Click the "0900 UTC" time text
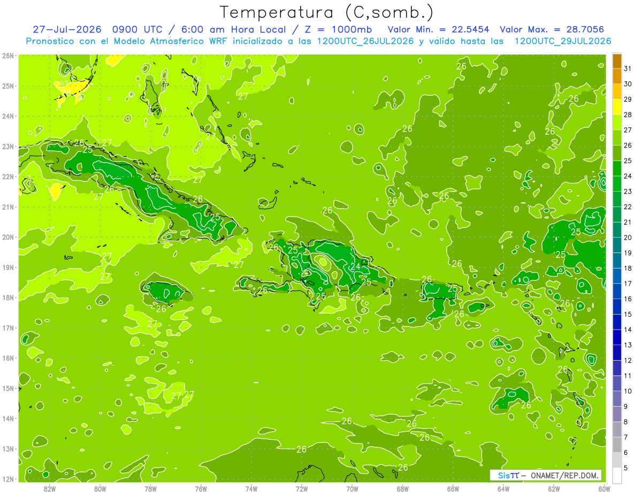642x496 pixels. [138, 29]
